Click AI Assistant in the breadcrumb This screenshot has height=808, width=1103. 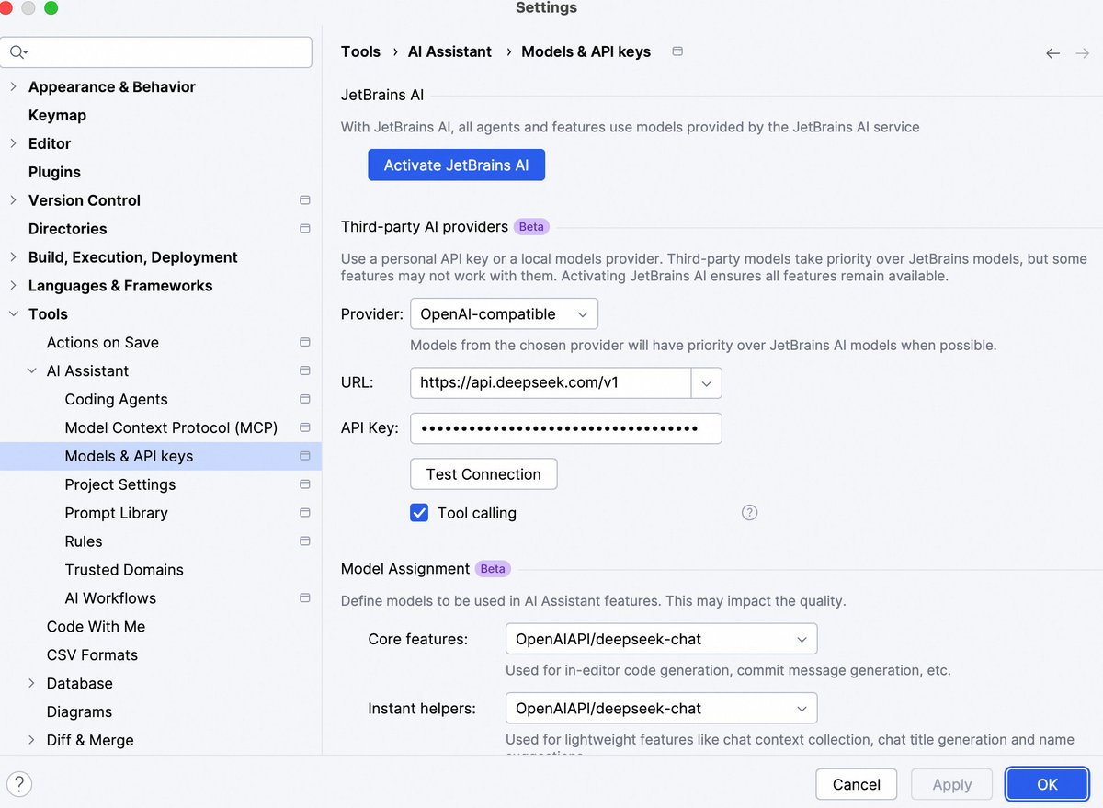coord(449,51)
